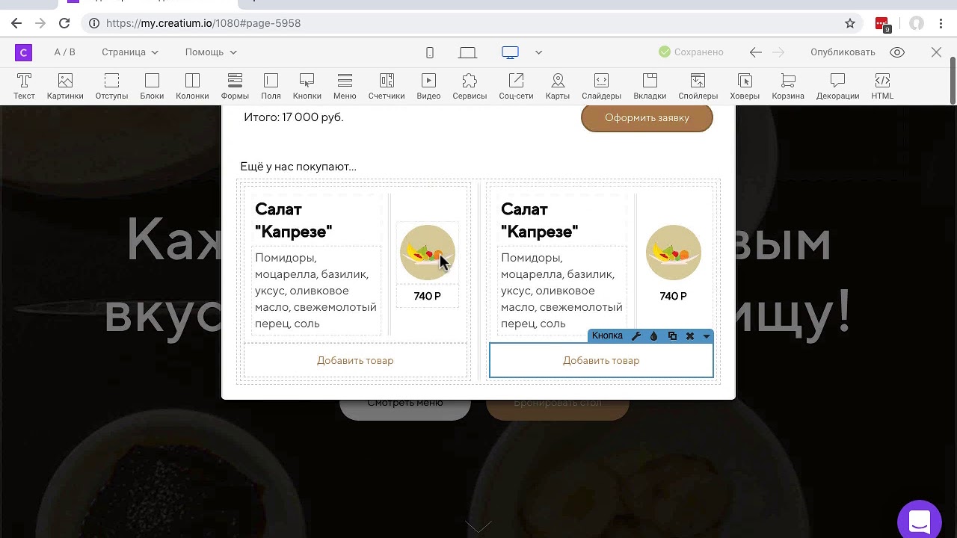Delete the Кнопка element
This screenshot has width=957, height=538.
[x=690, y=336]
